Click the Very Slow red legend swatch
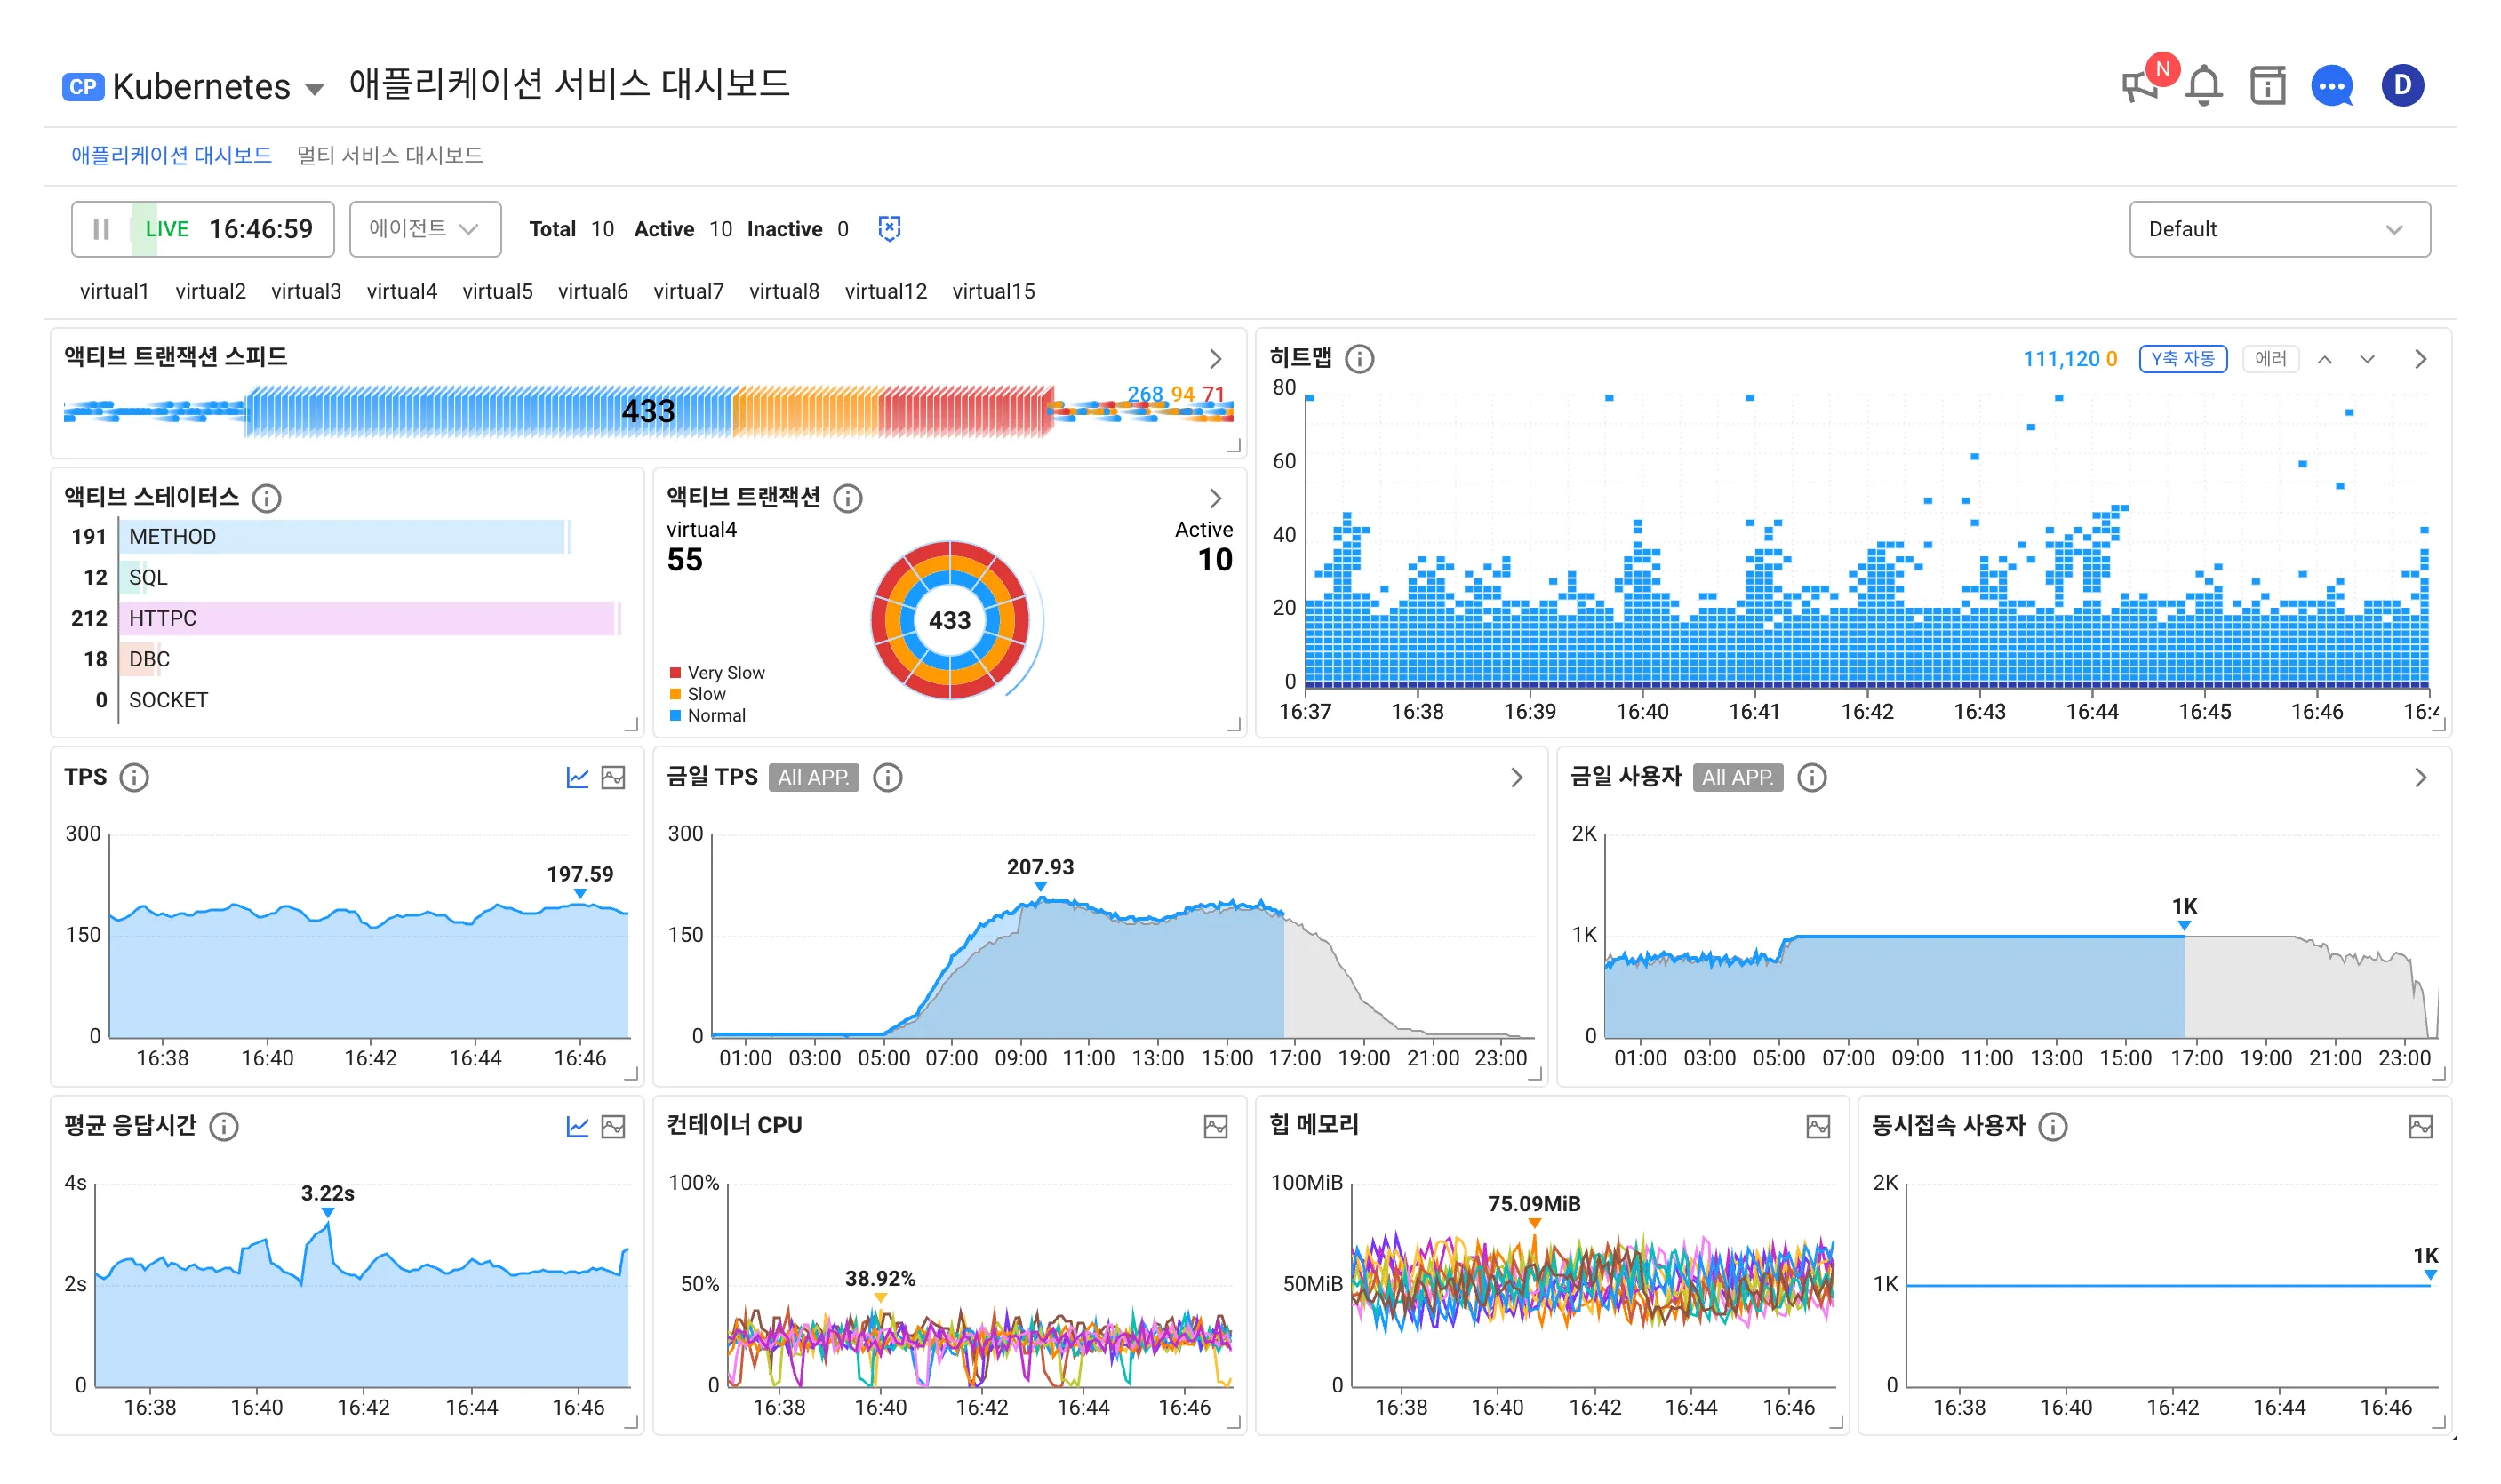Screen dimensions: 2501x1484 (x=675, y=673)
